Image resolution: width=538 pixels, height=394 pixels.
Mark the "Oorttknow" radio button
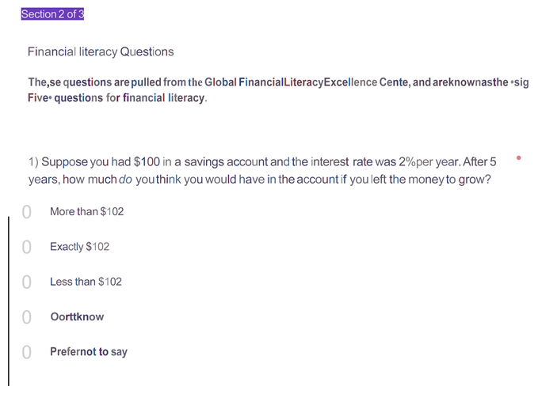click(27, 317)
